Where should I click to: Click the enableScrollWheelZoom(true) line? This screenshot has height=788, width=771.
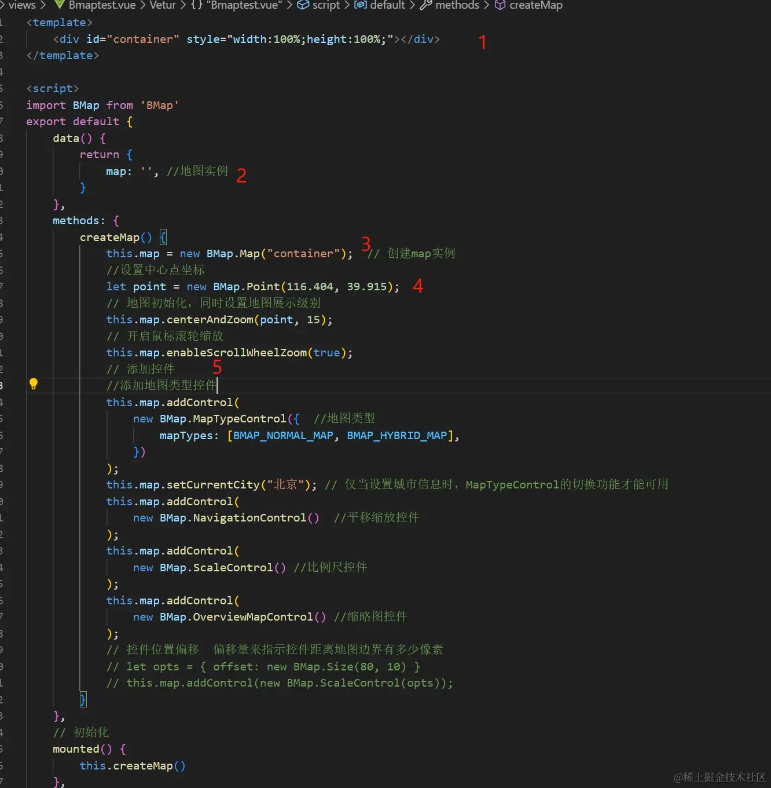(229, 353)
